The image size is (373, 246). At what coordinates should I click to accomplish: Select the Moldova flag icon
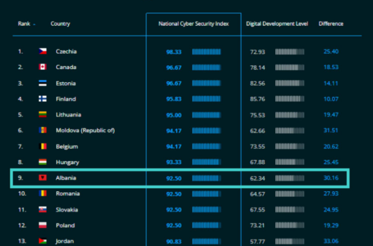42,130
